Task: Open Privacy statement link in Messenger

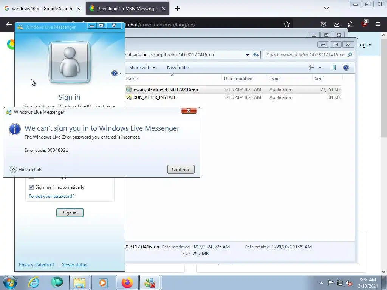Action: 37,265
